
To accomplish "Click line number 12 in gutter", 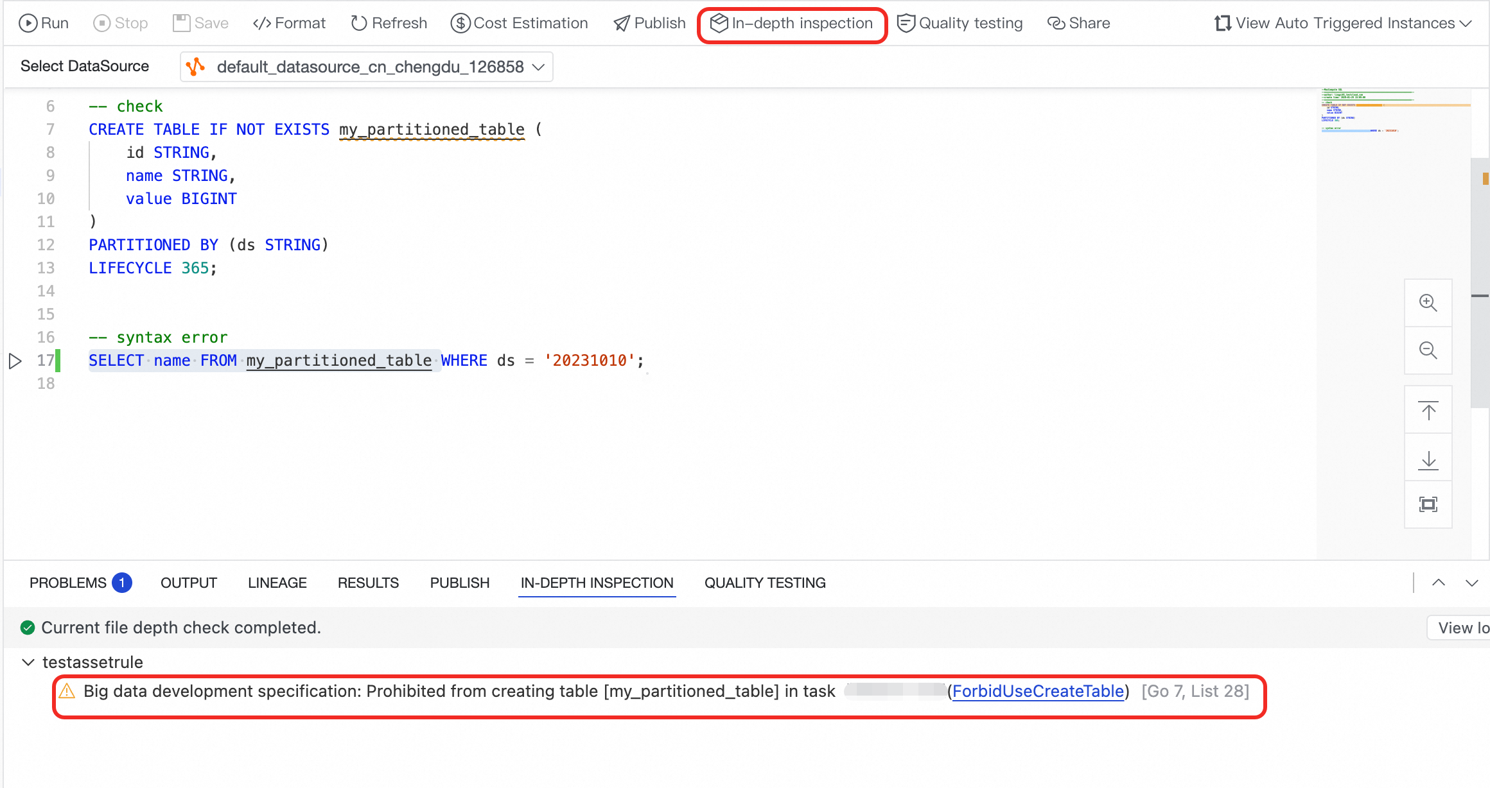I will (46, 245).
